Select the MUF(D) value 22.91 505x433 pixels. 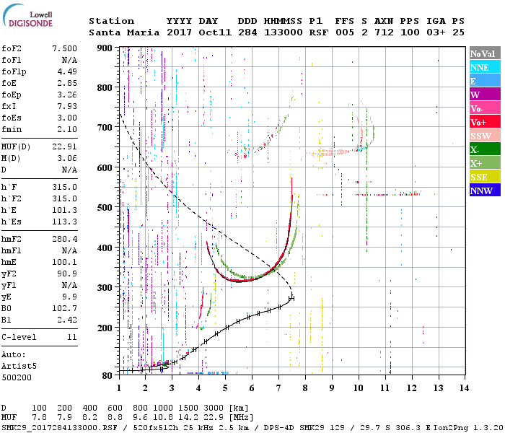65,146
